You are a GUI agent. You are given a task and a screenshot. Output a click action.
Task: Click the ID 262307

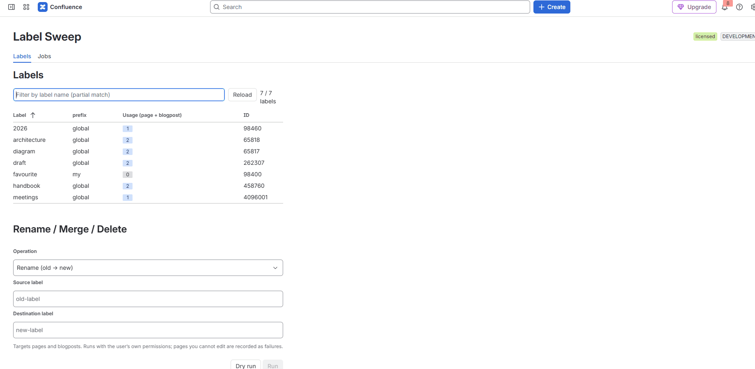(254, 163)
